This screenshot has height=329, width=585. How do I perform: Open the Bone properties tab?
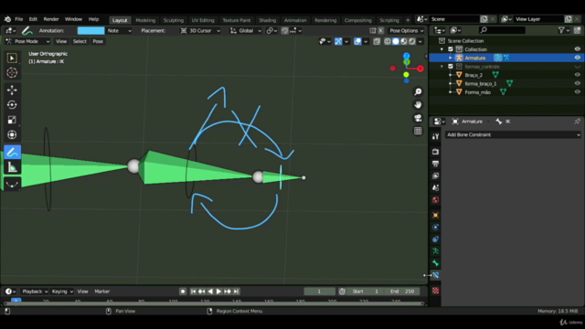pyautogui.click(x=435, y=263)
